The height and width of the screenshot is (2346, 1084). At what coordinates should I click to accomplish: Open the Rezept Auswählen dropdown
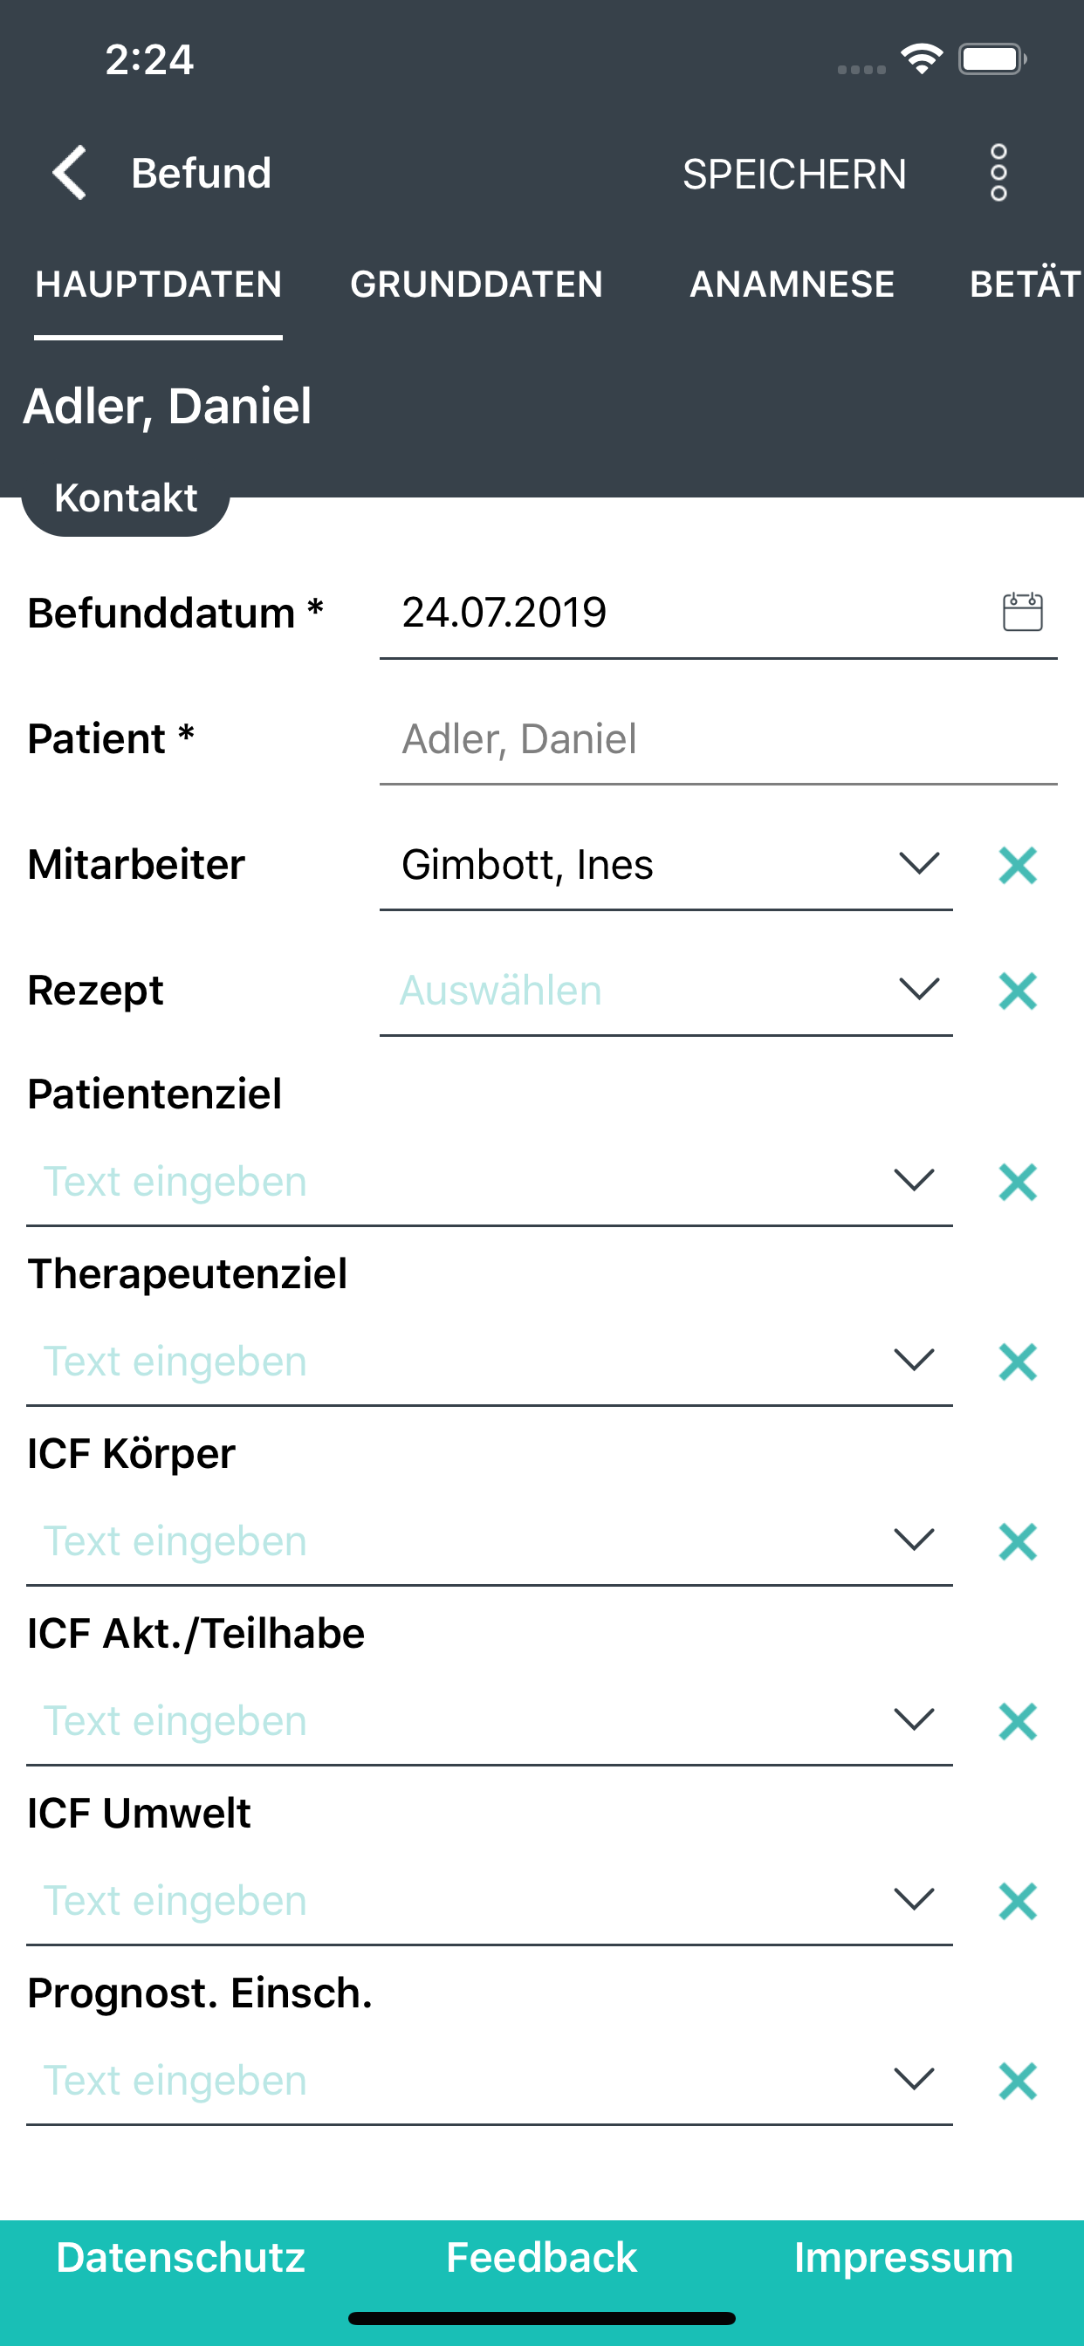(x=918, y=989)
